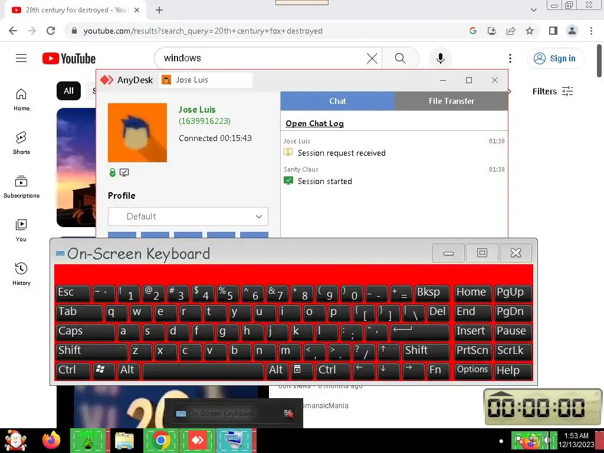The width and height of the screenshot is (604, 453).
Task: Click the taskbar clock 1:53 AM
Action: (x=576, y=440)
